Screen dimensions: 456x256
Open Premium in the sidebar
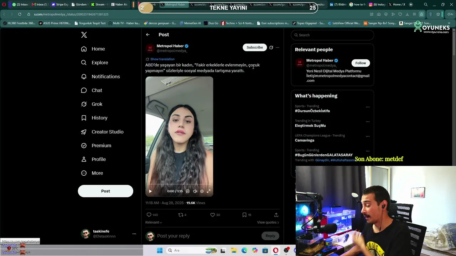(x=96, y=145)
